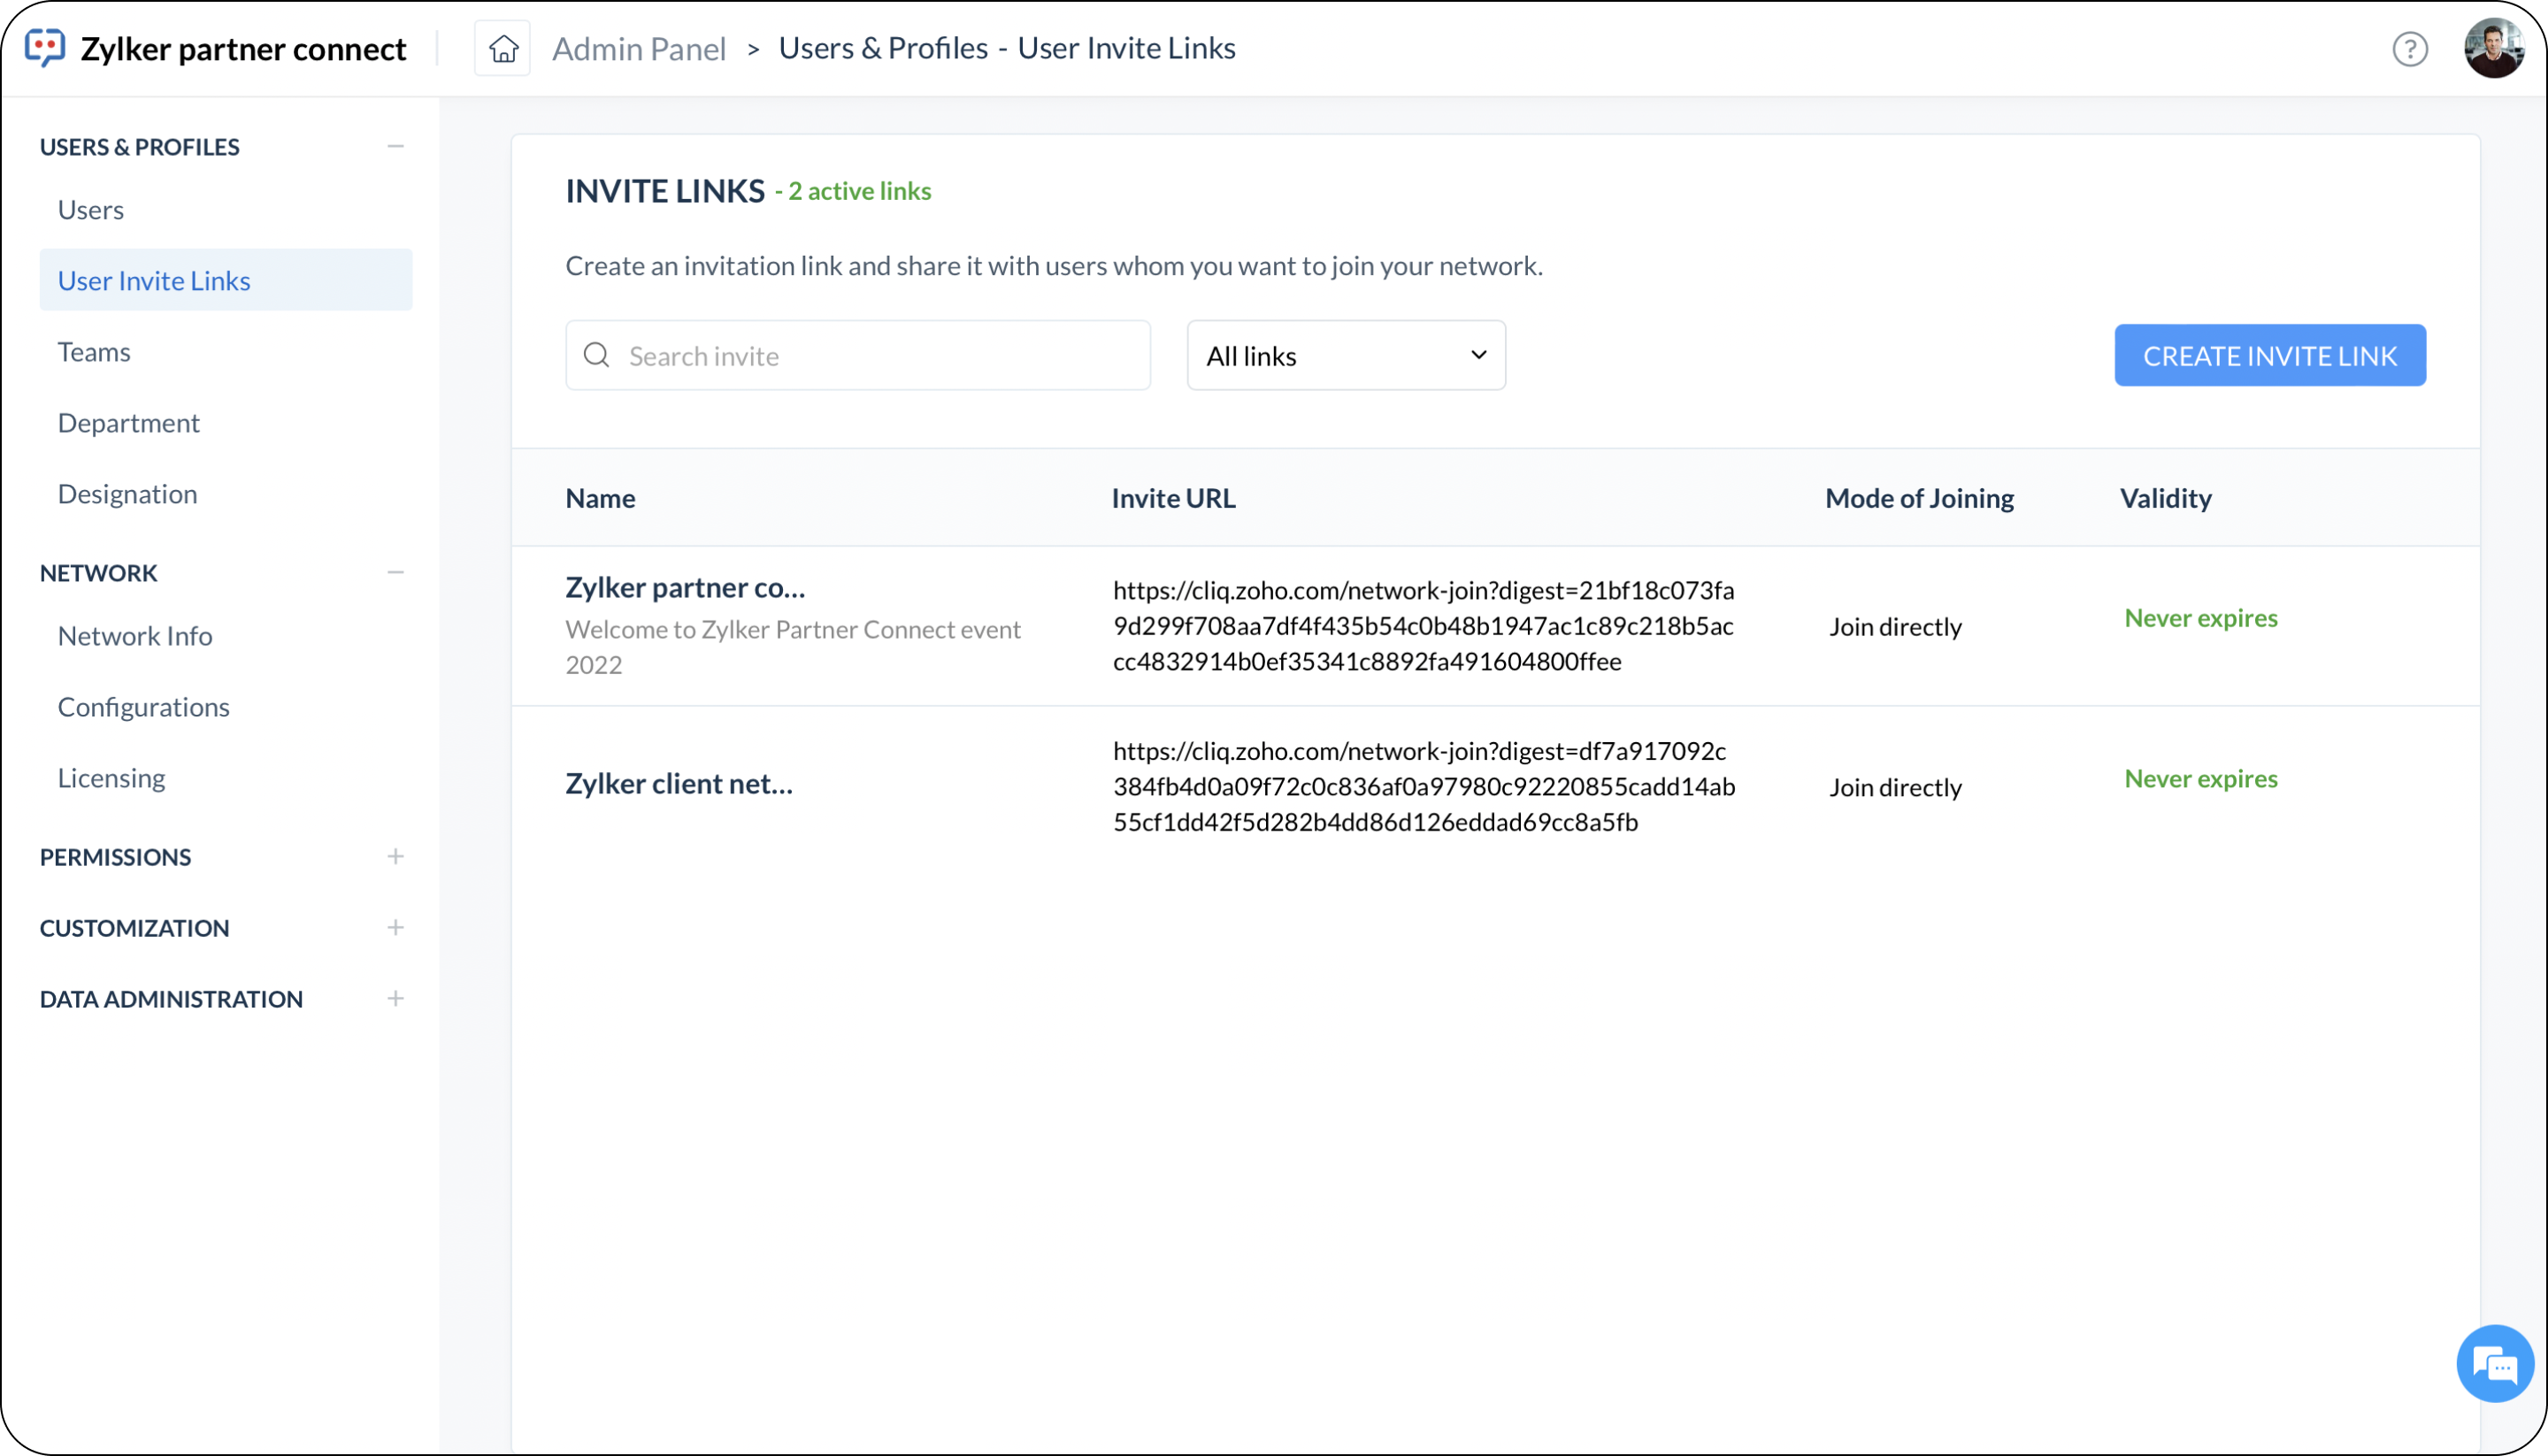Collapse the Users & Profiles section
This screenshot has width=2548, height=1456.
(x=396, y=147)
